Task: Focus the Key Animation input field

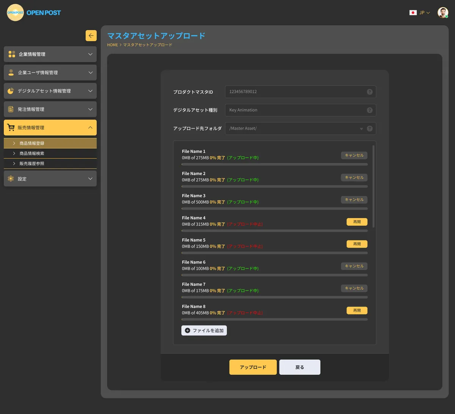Action: click(300, 110)
